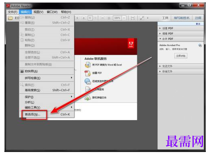Go to next page with down arrow

tap(84, 18)
